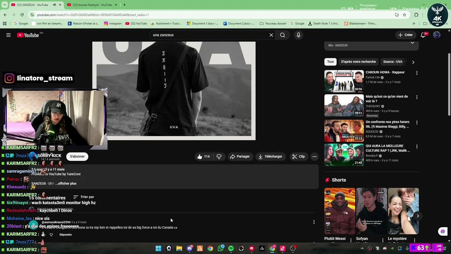
Task: Open the Nouveau dossier bookmark folder
Action: click(x=273, y=24)
